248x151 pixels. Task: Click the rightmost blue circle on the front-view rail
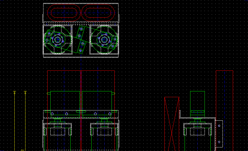coord(110,114)
